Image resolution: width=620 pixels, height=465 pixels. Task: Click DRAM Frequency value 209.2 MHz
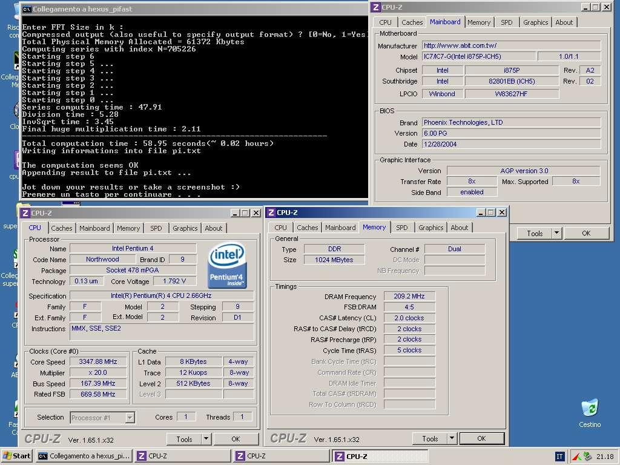(409, 296)
